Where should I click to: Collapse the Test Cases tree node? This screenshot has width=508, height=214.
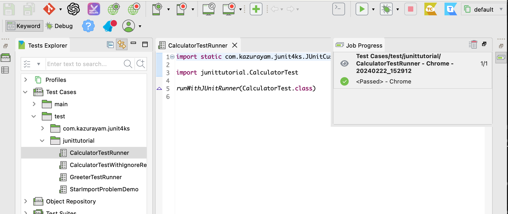tap(25, 92)
